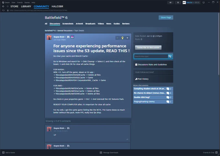Open the megaphone announcements icon
220x156 pixels.
pyautogui.click(x=170, y=3)
